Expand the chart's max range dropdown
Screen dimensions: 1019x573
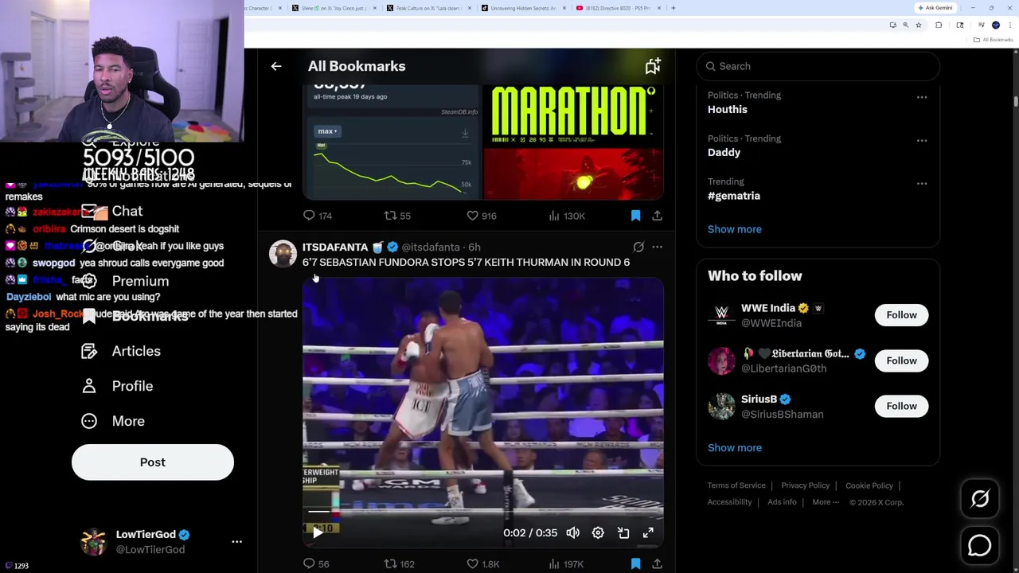click(327, 131)
